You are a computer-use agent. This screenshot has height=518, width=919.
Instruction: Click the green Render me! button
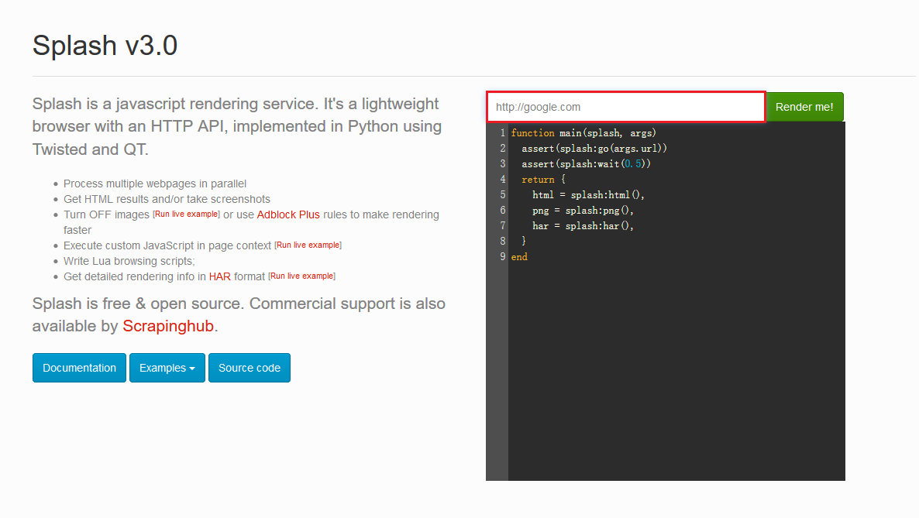pos(804,107)
